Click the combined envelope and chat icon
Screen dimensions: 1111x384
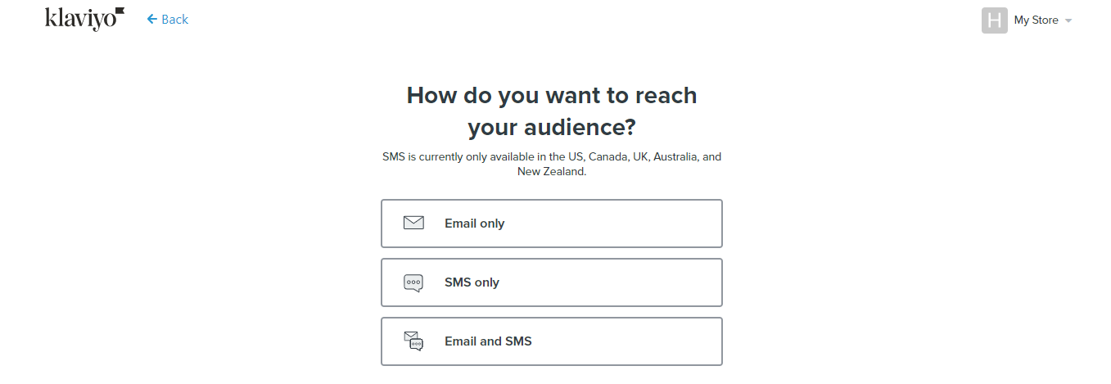[413, 341]
